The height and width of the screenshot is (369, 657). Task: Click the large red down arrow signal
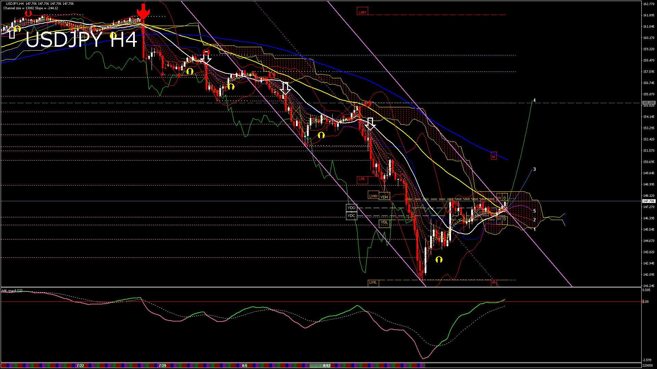click(x=143, y=12)
